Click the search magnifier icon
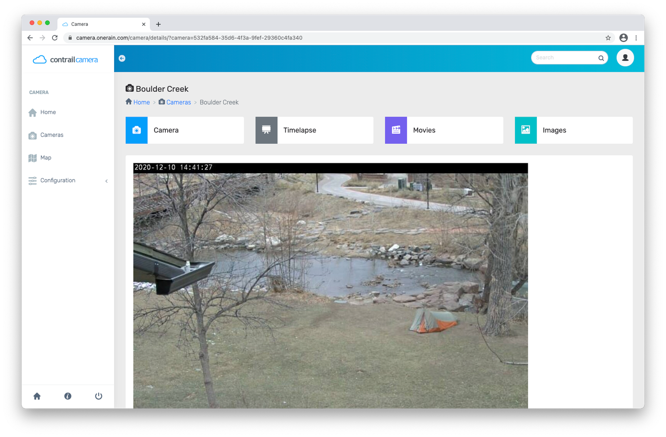Image resolution: width=666 pixels, height=437 pixels. pyautogui.click(x=601, y=58)
